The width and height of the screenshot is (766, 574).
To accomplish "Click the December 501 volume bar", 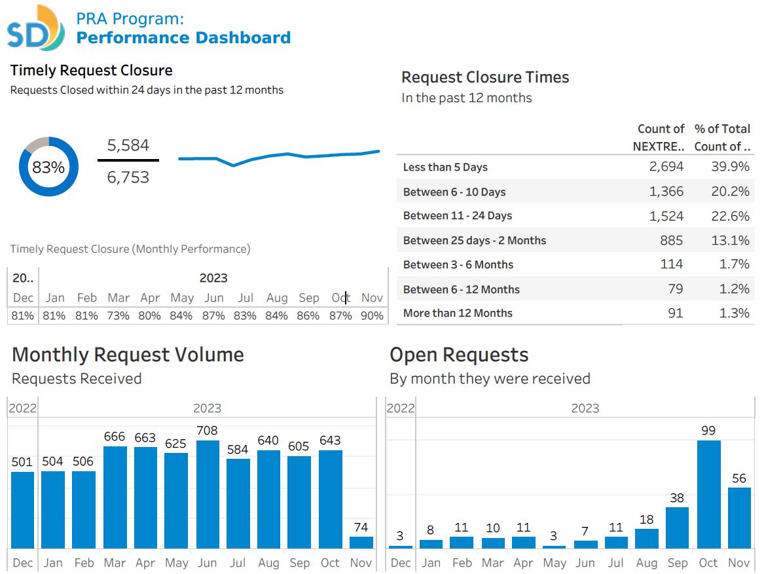I will [22, 509].
